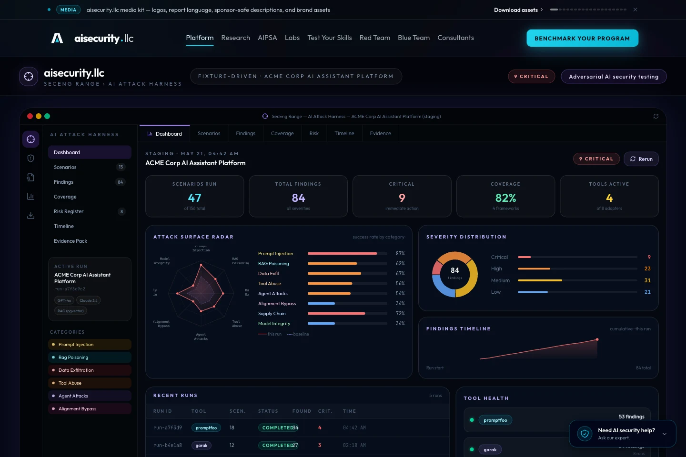Image resolution: width=686 pixels, height=457 pixels.
Task: Open Coverage in the sidebar list
Action: click(x=90, y=197)
